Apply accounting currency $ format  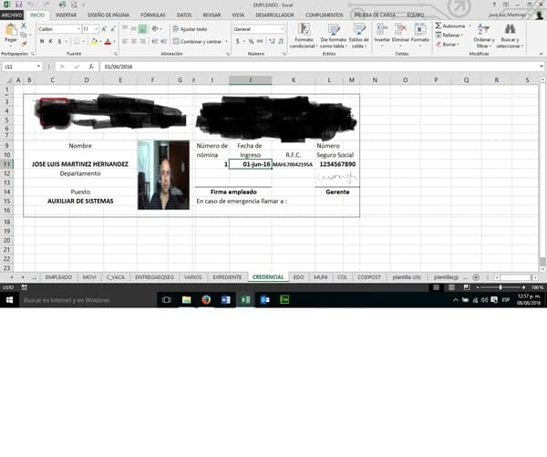pyautogui.click(x=238, y=42)
